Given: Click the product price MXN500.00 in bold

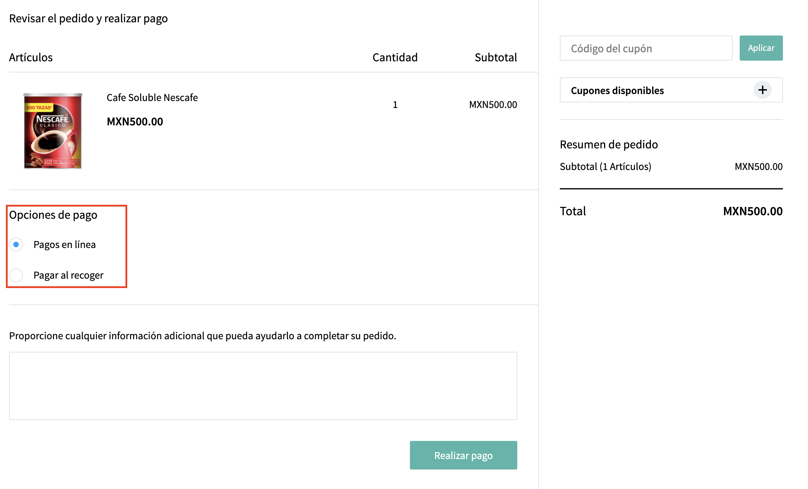Looking at the screenshot, I should [x=135, y=122].
